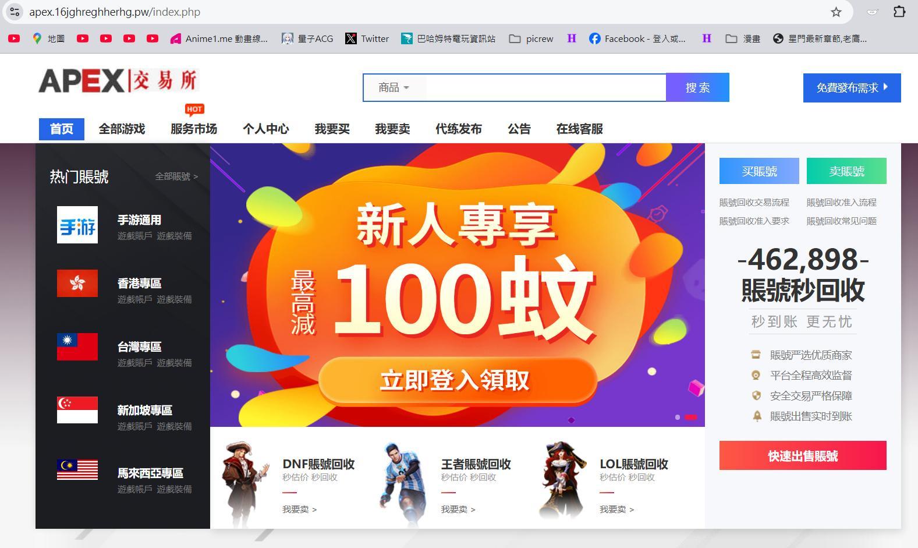Screen dimensions: 918x548
Task: Click the 卖賬號 button
Action: [x=846, y=171]
